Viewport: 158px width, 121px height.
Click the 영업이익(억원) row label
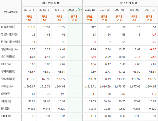pyautogui.click(x=9, y=34)
